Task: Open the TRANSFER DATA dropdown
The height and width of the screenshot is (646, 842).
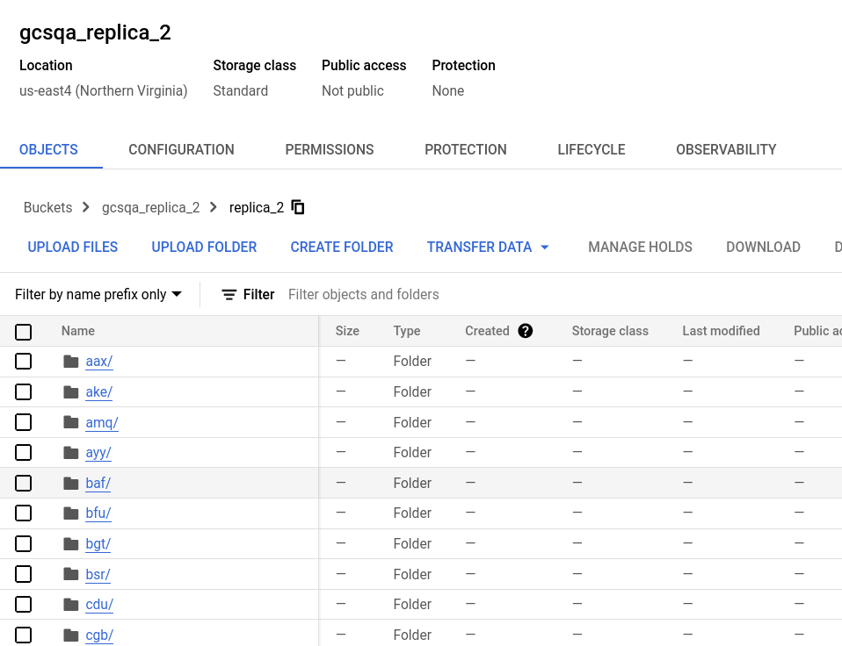Action: (x=488, y=247)
